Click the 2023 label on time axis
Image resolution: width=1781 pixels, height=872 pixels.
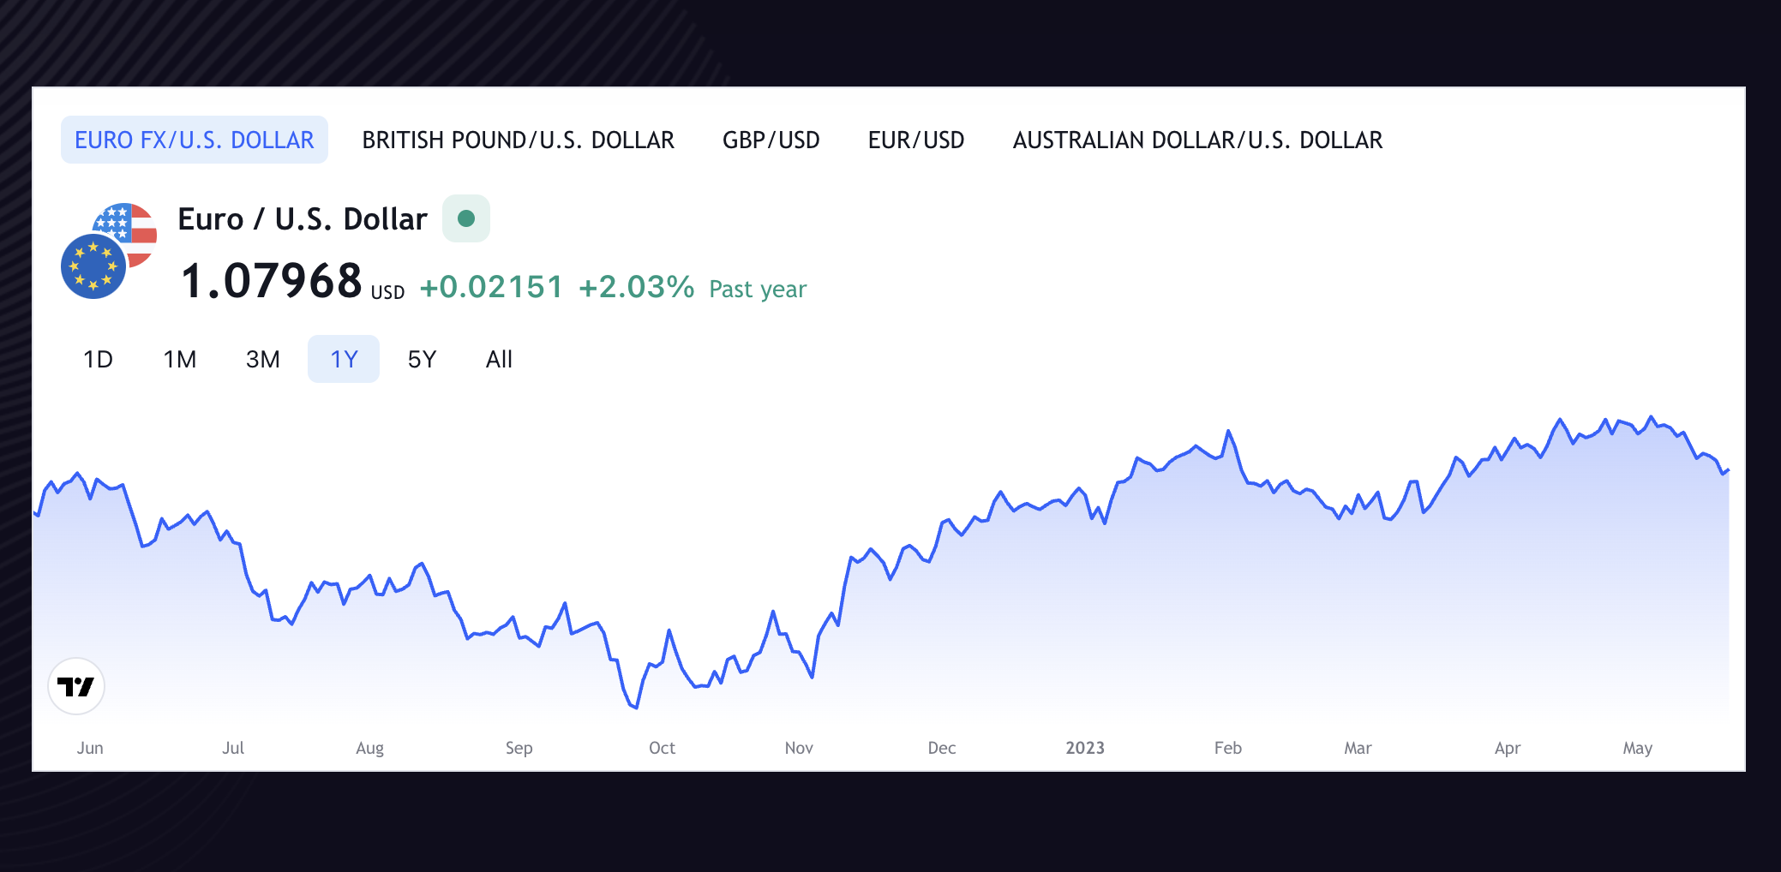click(1084, 748)
